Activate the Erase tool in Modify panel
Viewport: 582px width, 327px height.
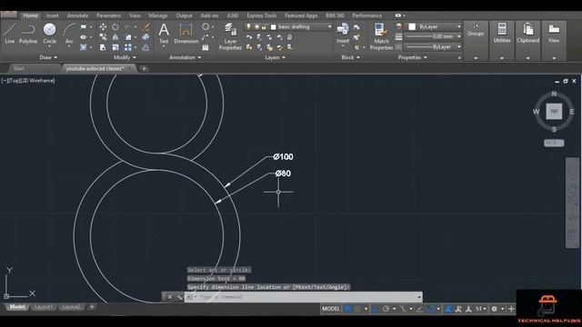[145, 26]
